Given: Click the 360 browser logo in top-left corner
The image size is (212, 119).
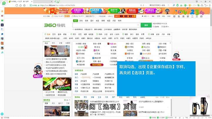Looking at the screenshot, I should [x=4, y=3].
